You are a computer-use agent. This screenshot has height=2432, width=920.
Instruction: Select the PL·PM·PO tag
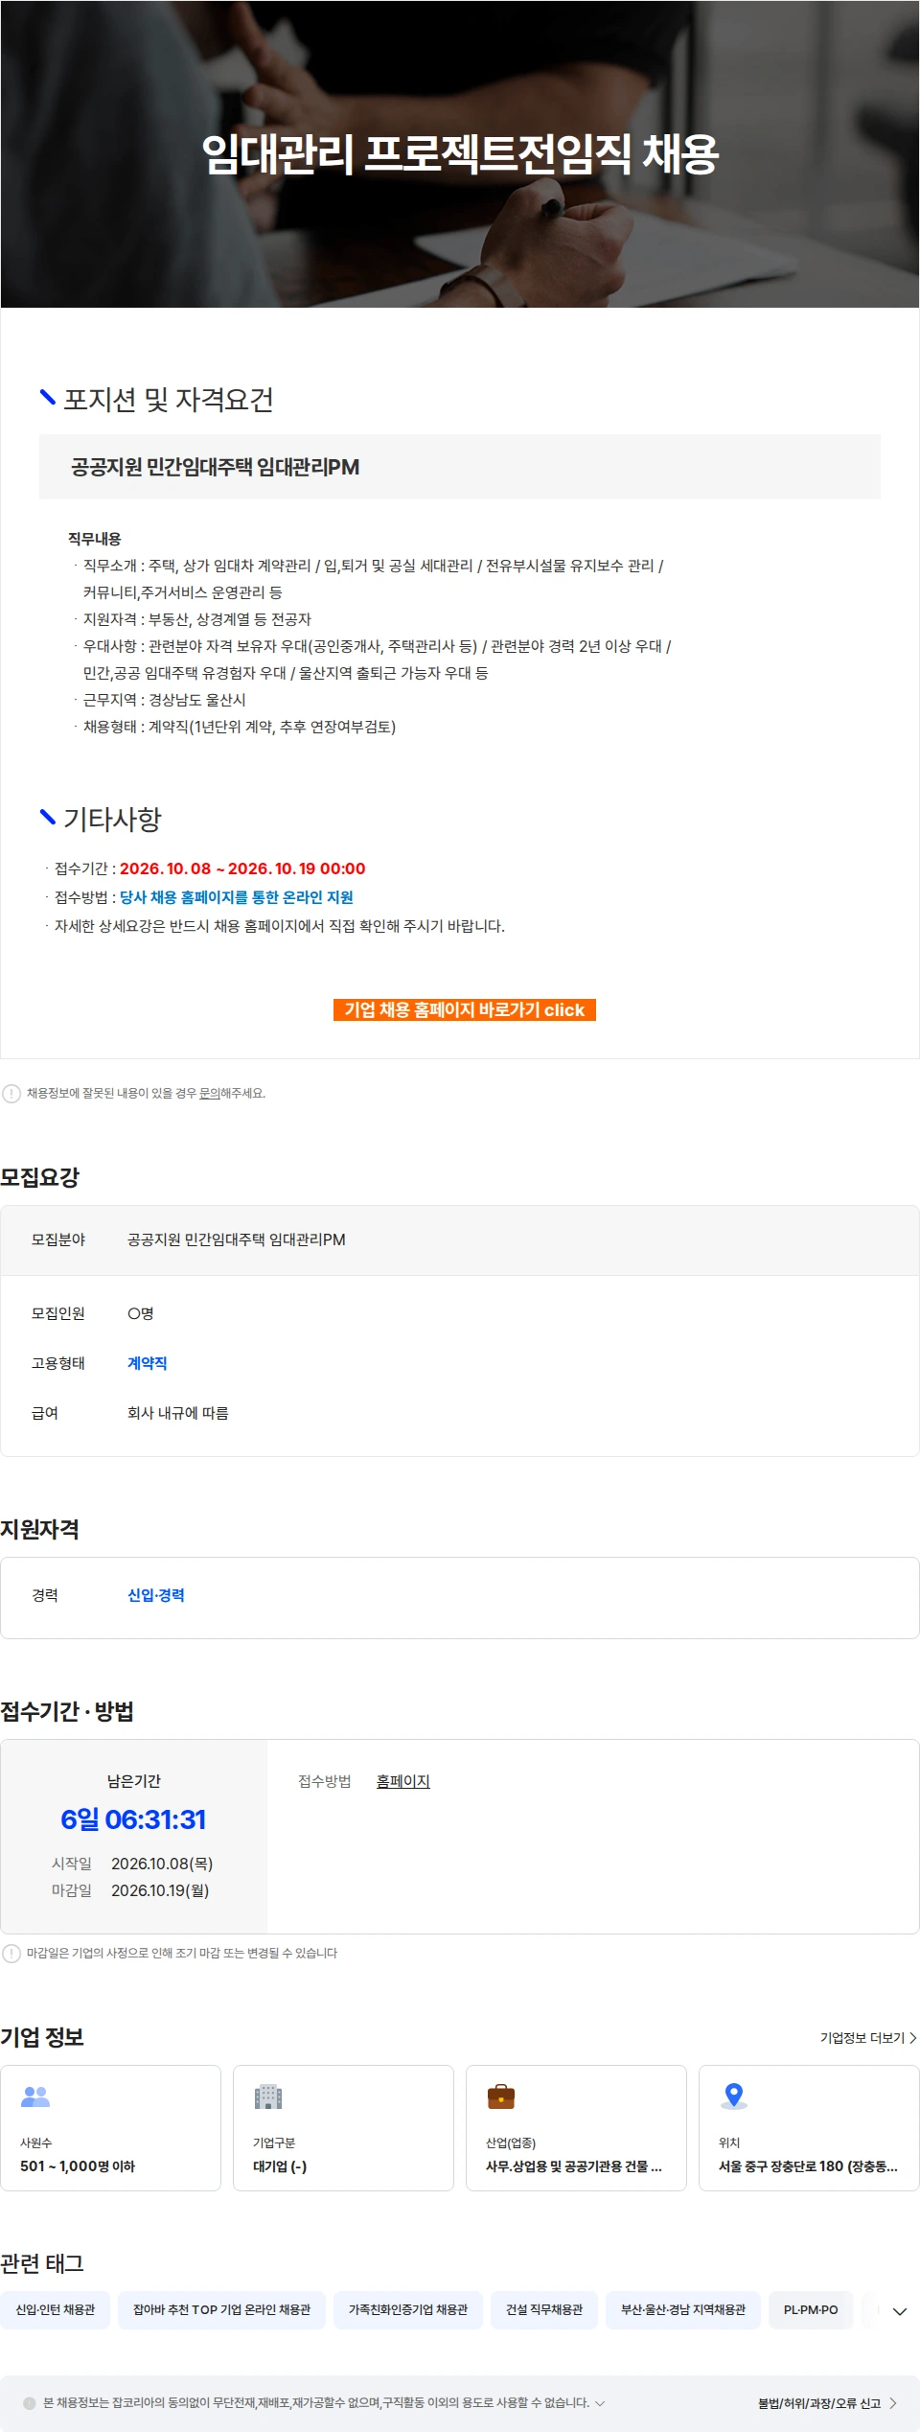[811, 2310]
